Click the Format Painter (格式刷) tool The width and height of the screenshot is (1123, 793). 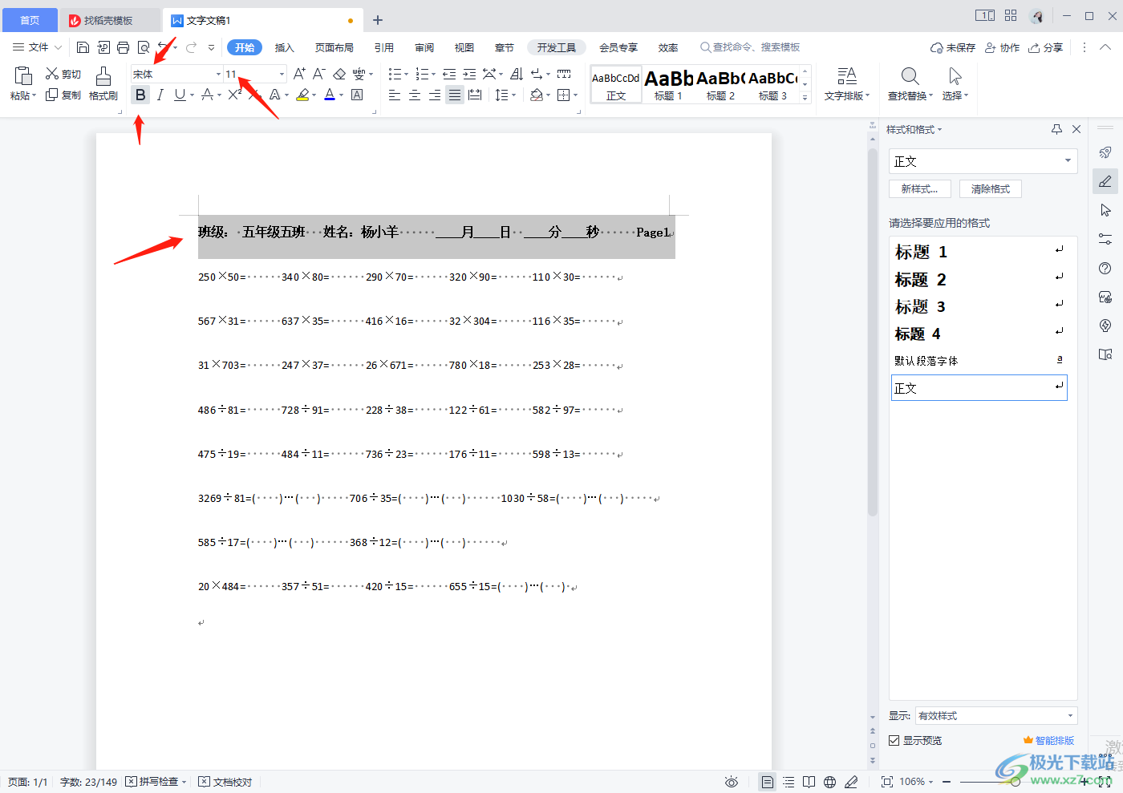[x=103, y=83]
